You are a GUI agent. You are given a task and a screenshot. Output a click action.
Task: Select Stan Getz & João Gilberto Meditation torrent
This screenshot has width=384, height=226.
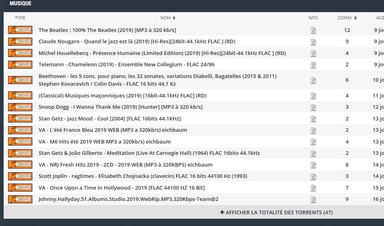coord(149,153)
